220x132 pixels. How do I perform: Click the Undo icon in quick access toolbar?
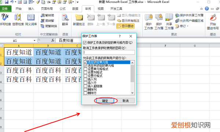click(x=12, y=2)
